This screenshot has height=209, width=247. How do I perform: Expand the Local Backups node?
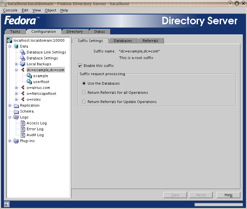[x=16, y=64]
